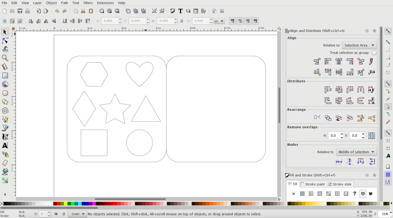Switch to the Stroke style tab
393x218 pixels.
click(x=340, y=184)
